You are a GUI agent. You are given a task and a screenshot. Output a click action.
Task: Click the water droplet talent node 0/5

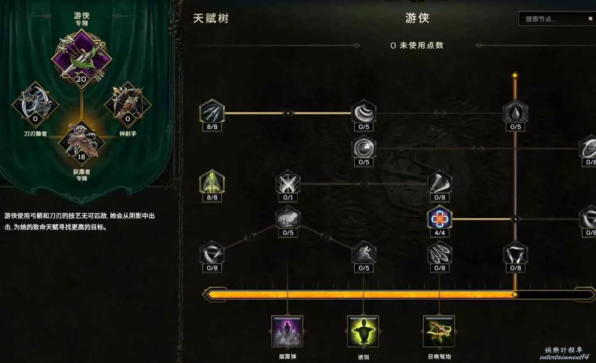click(x=516, y=112)
